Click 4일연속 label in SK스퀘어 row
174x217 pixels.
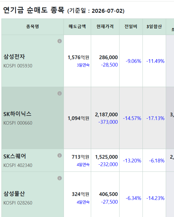pyautogui.click(x=83, y=165)
